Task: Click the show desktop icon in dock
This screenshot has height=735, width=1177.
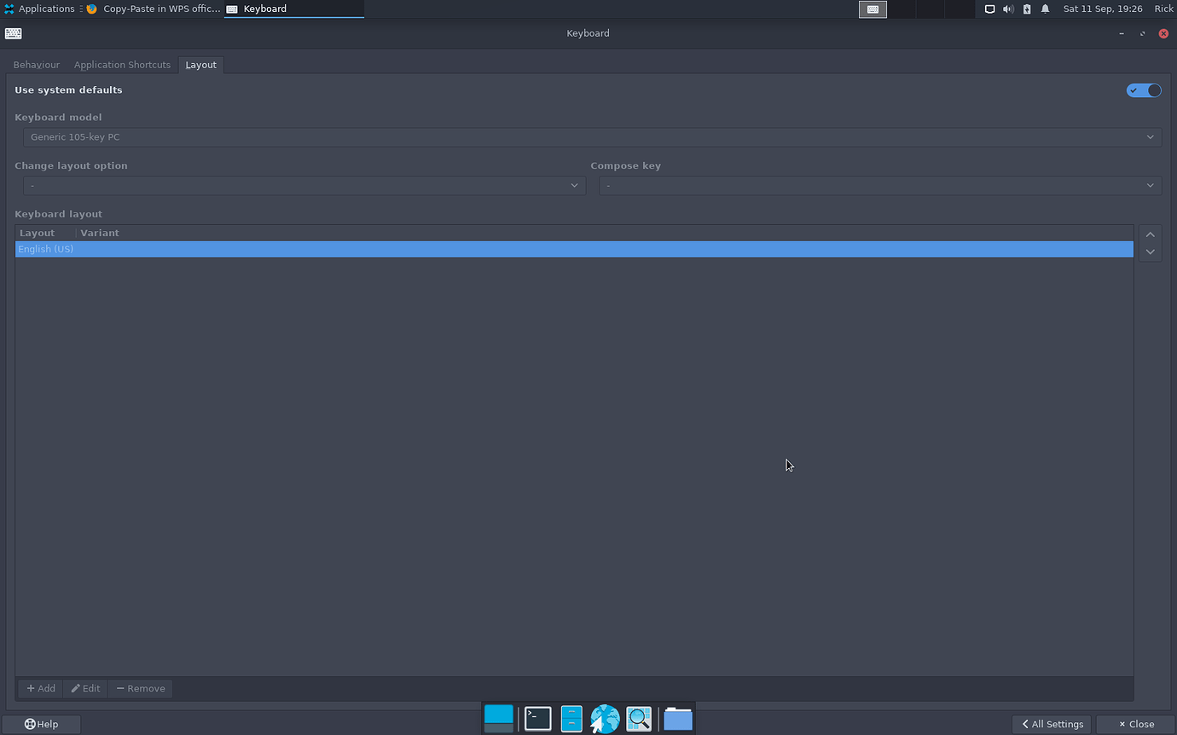Action: pos(499,719)
